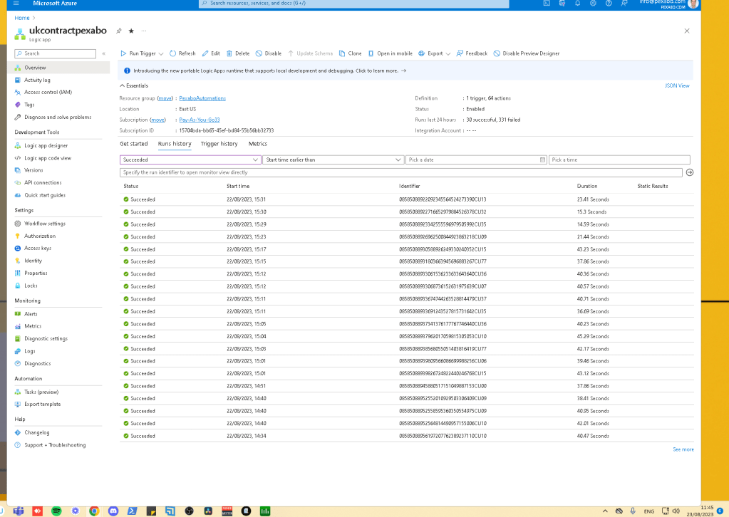The image size is (729, 517).
Task: Go to Home breadcrumb
Action: (22, 18)
